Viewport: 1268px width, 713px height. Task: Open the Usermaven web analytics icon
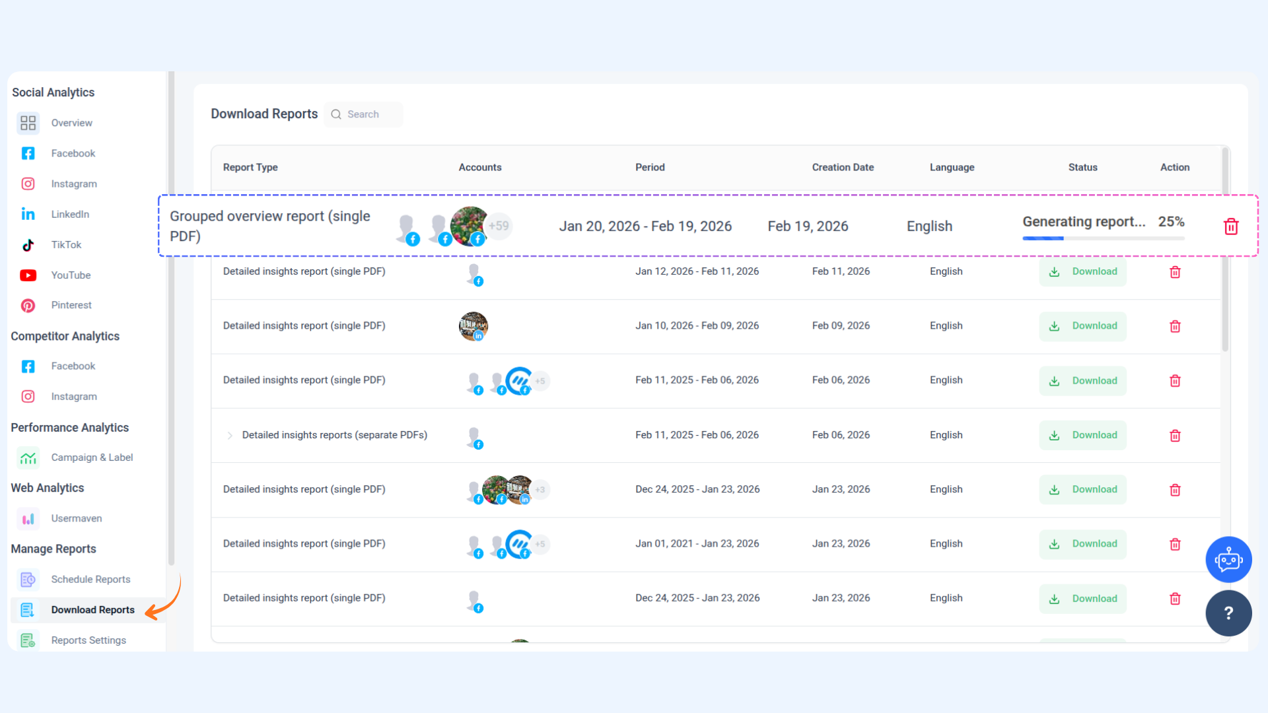(x=28, y=518)
